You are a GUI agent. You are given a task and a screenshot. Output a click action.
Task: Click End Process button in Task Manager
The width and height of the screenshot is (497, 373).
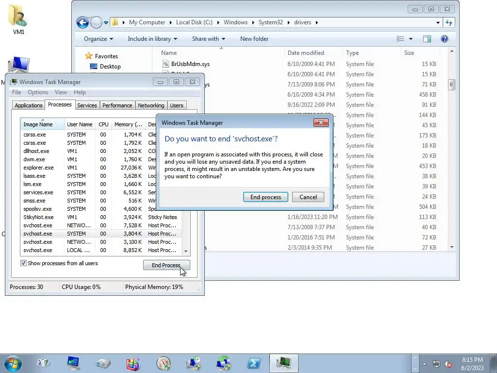(x=166, y=265)
